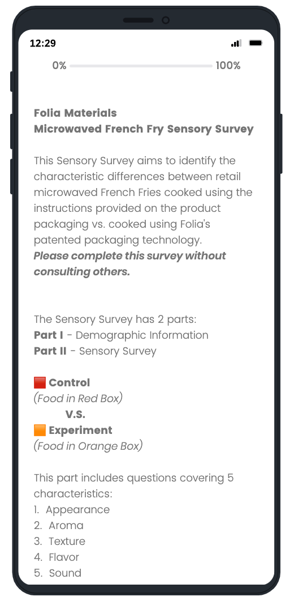Select the Part II Sensory Survey line
The image size is (294, 605).
(95, 351)
